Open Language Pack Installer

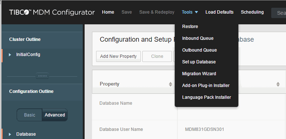tap(207, 97)
